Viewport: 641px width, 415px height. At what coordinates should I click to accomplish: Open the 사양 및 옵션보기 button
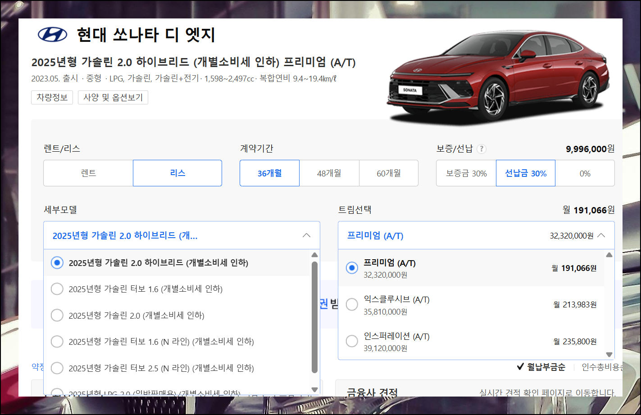coord(113,97)
